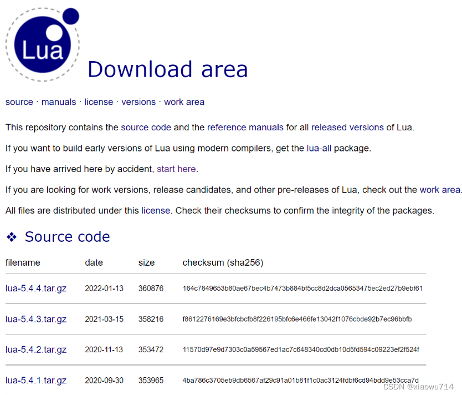The image size is (462, 395).
Task: Click the size column header
Action: 146,262
